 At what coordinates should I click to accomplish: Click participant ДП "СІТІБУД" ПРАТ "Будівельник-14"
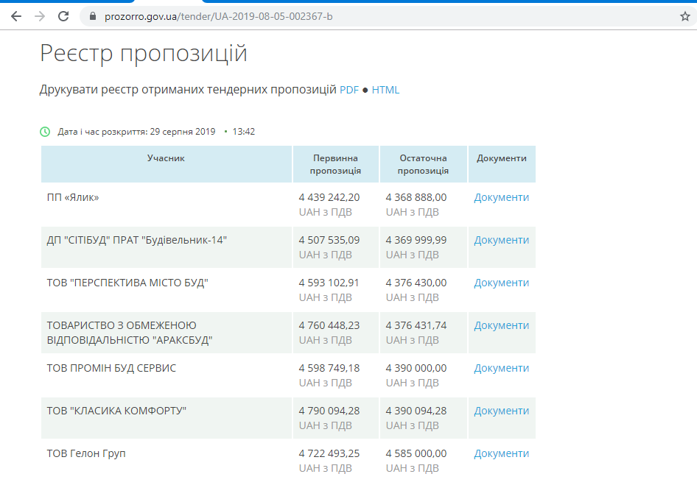pos(137,240)
